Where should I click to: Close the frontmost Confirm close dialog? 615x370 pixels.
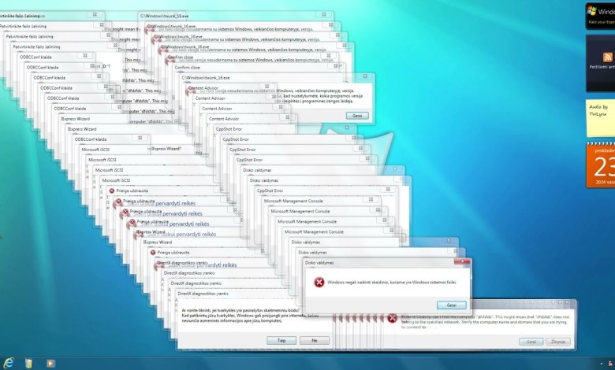point(336,66)
